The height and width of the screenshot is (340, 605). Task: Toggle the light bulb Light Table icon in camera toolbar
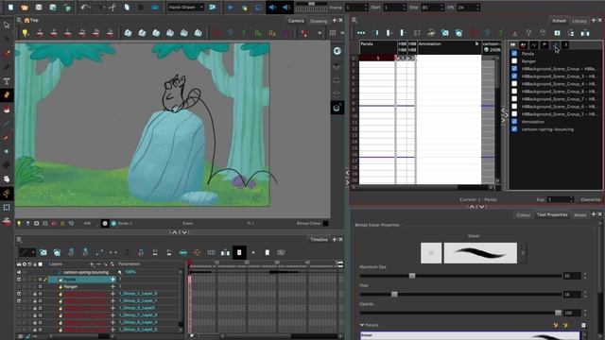(x=26, y=33)
